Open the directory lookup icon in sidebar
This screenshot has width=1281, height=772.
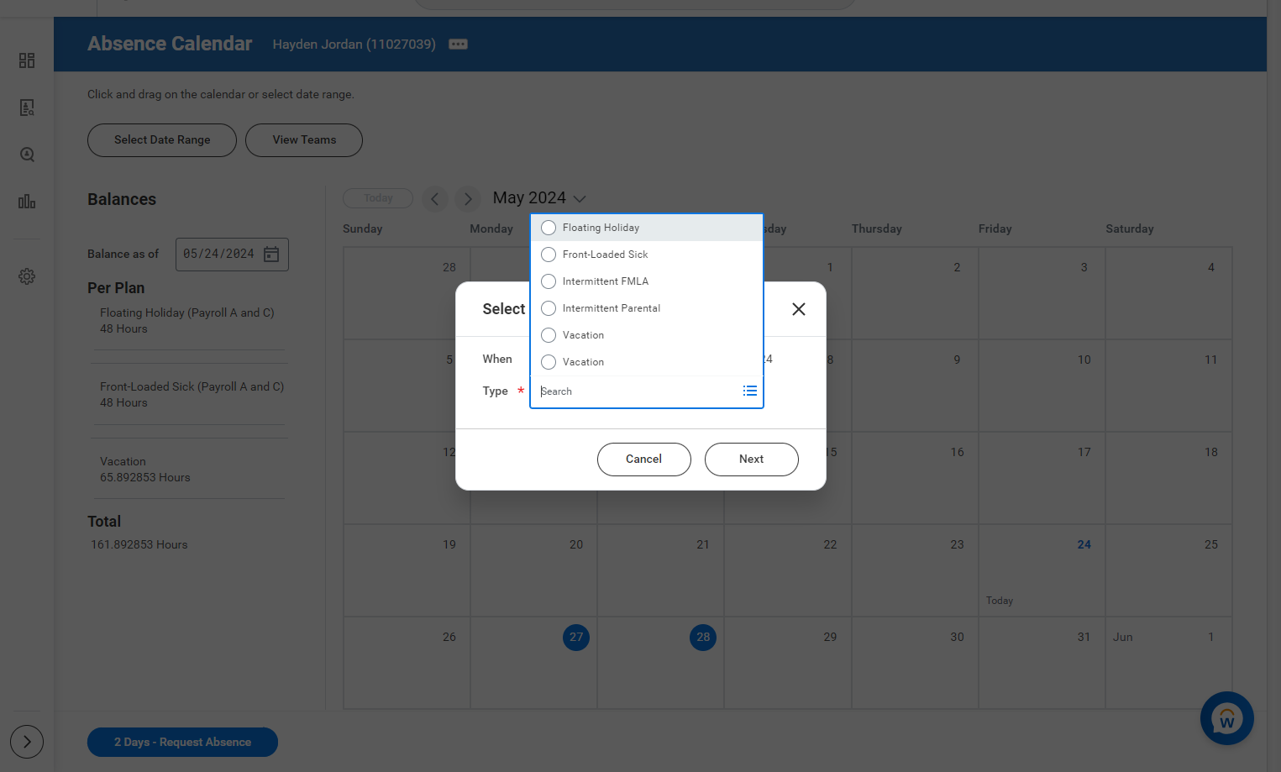[27, 108]
